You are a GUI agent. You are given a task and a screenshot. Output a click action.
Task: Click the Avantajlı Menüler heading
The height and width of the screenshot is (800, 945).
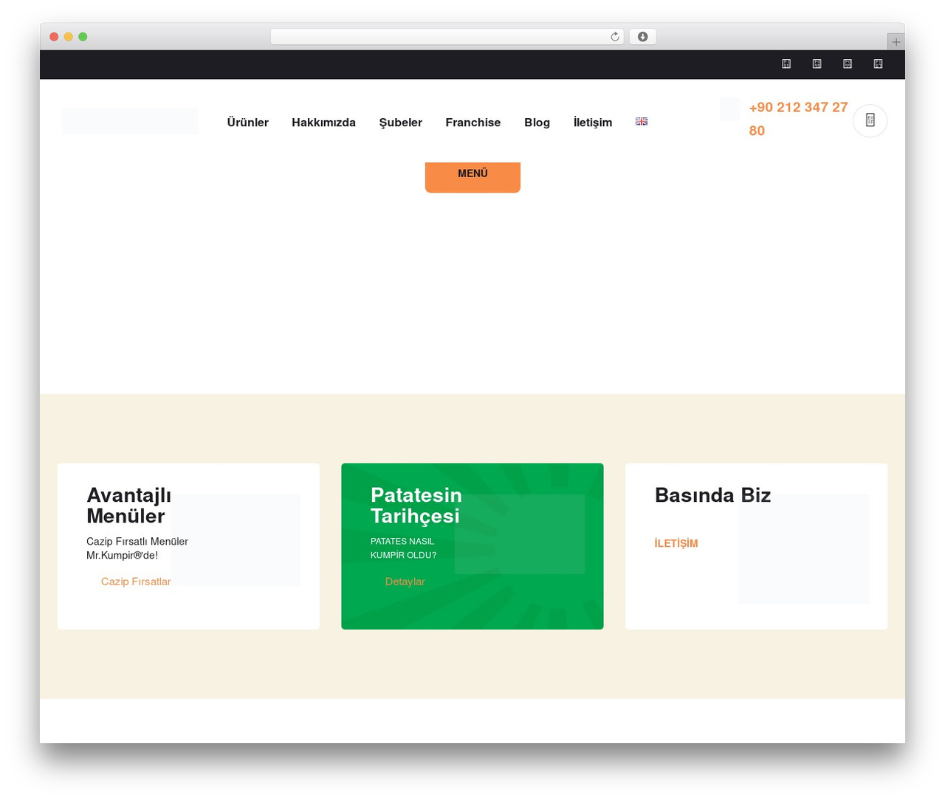(x=129, y=506)
